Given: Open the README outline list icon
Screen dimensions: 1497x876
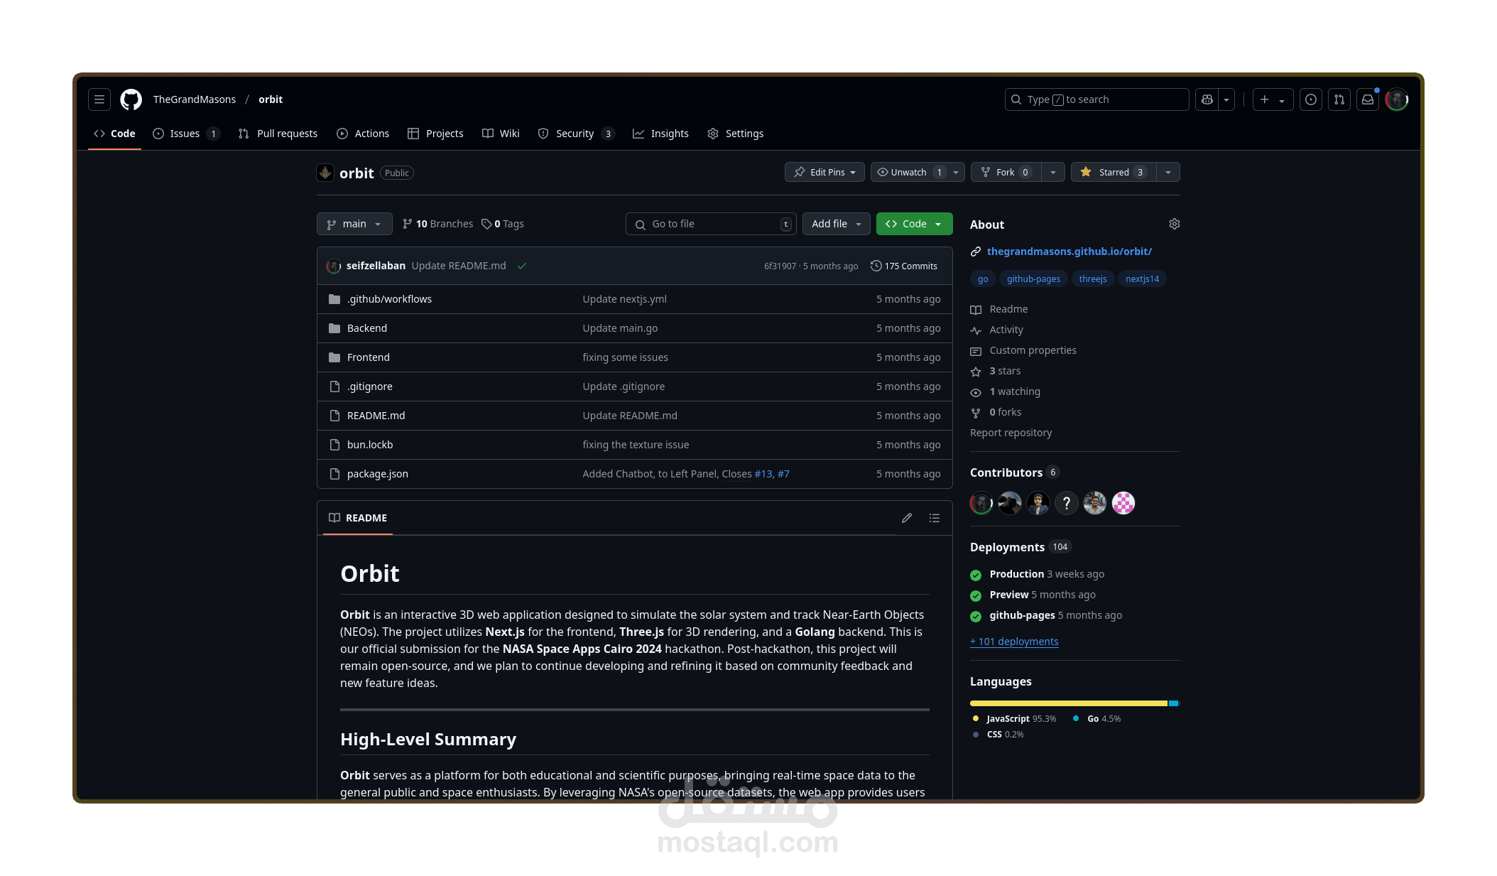Looking at the screenshot, I should (935, 518).
